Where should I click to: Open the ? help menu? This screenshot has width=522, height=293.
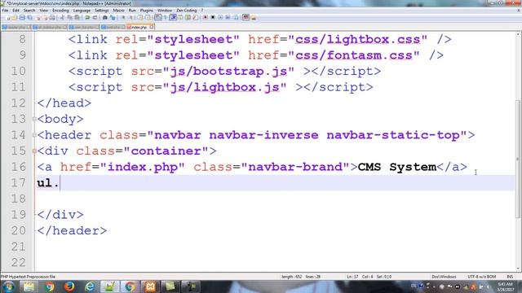coord(201,11)
